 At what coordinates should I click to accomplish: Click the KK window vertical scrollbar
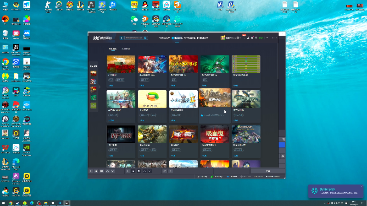tap(278, 61)
